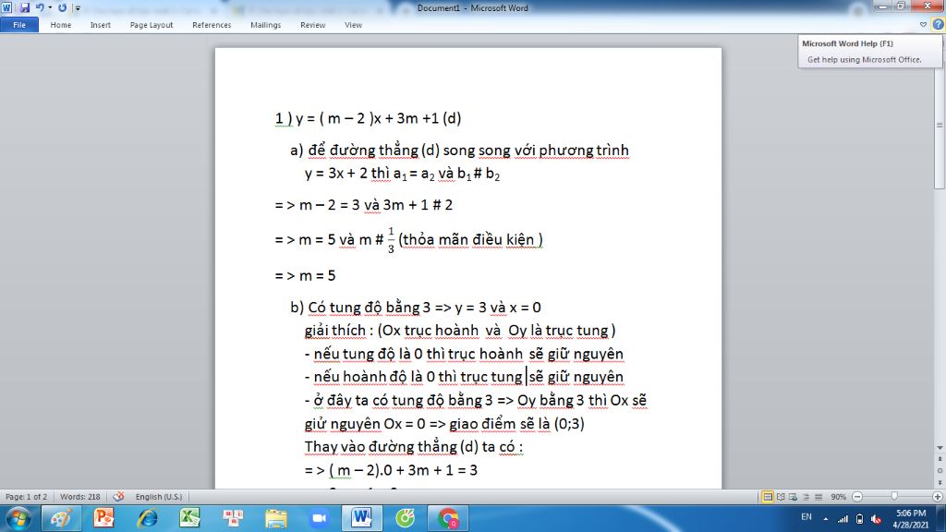The image size is (946, 532).
Task: Open PowerPoint from the taskbar
Action: pos(103,518)
